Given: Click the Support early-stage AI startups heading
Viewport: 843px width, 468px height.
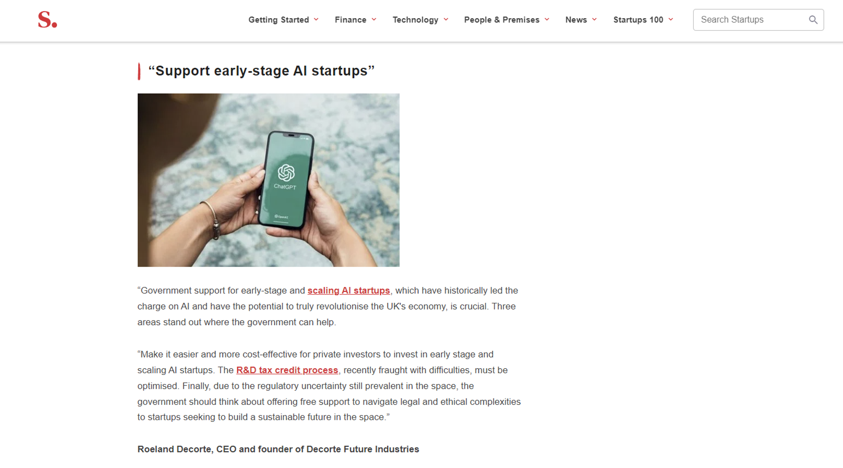Looking at the screenshot, I should pyautogui.click(x=261, y=71).
